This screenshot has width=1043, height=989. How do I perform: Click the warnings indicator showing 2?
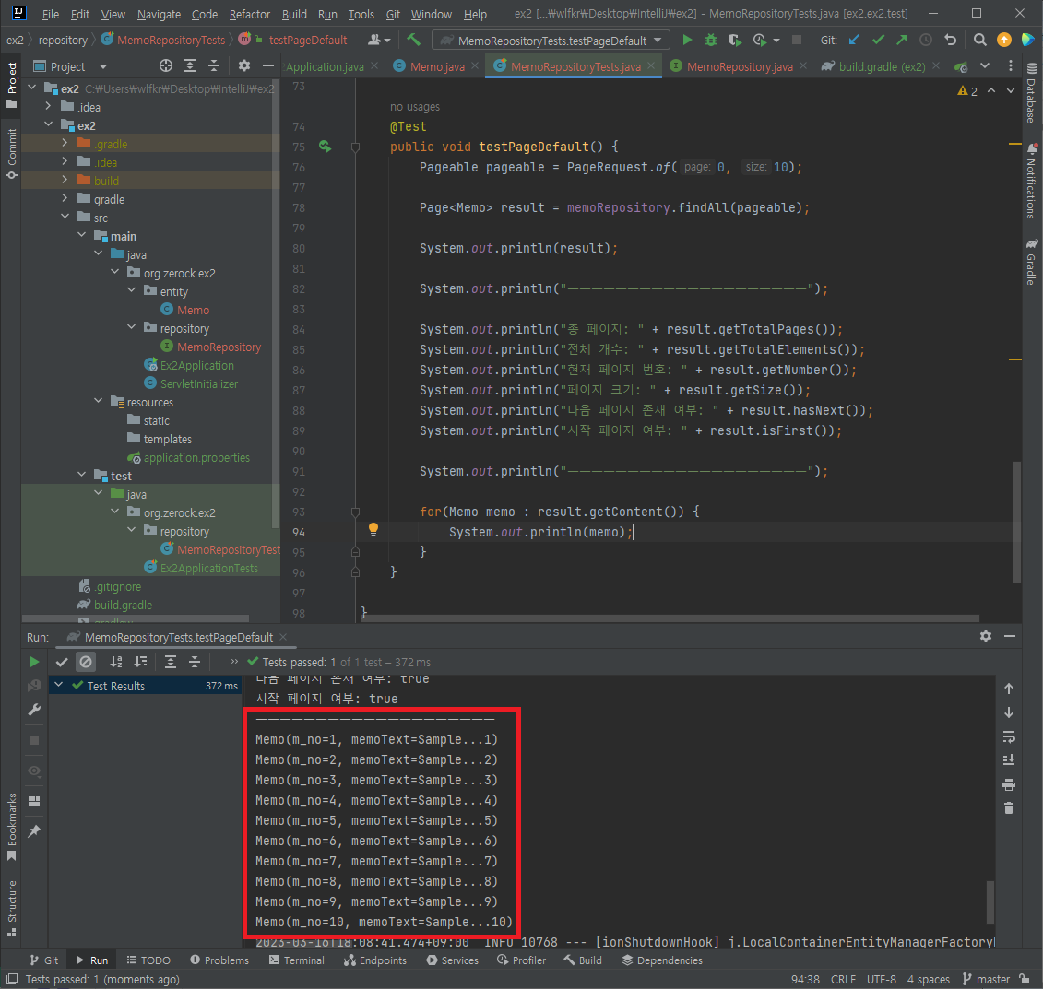click(x=967, y=91)
